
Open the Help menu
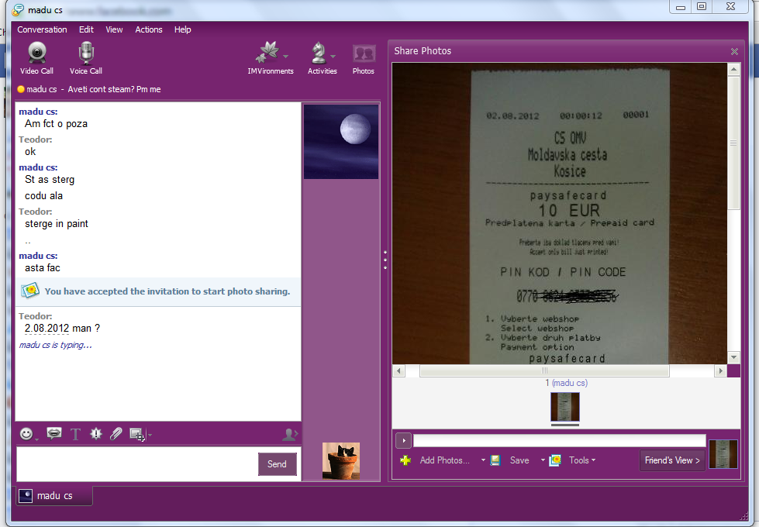182,29
